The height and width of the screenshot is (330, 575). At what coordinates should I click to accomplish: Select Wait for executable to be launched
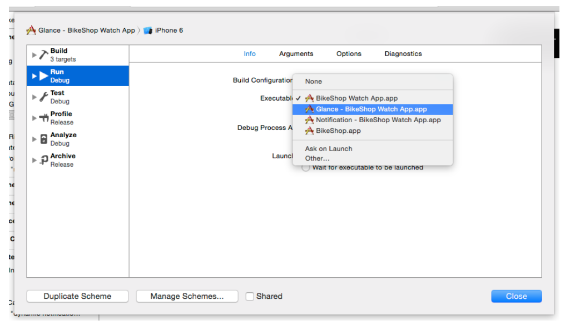pyautogui.click(x=305, y=168)
